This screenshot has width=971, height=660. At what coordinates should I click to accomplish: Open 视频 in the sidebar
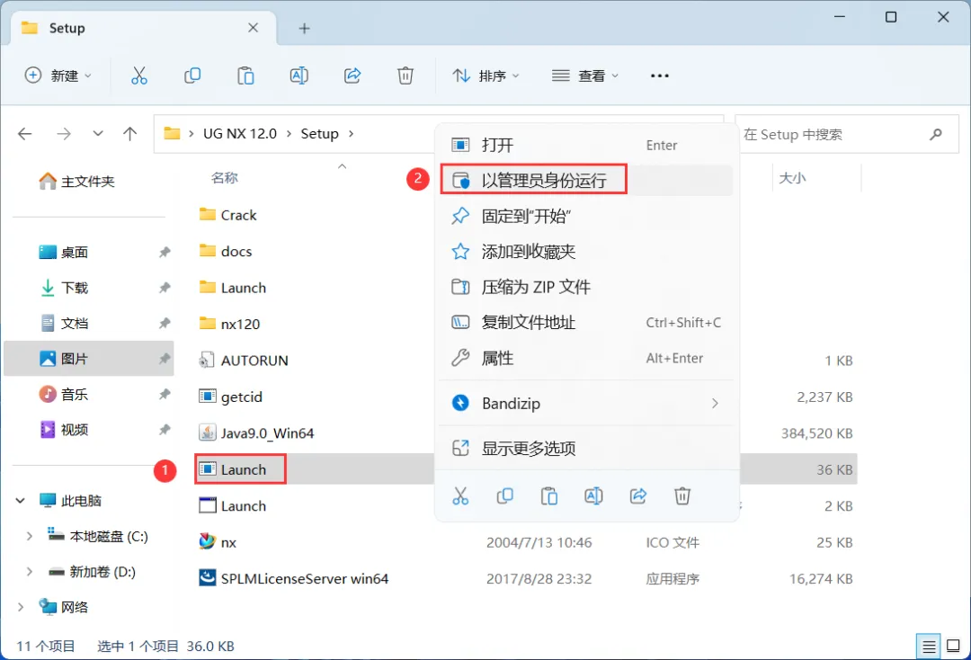tap(65, 430)
